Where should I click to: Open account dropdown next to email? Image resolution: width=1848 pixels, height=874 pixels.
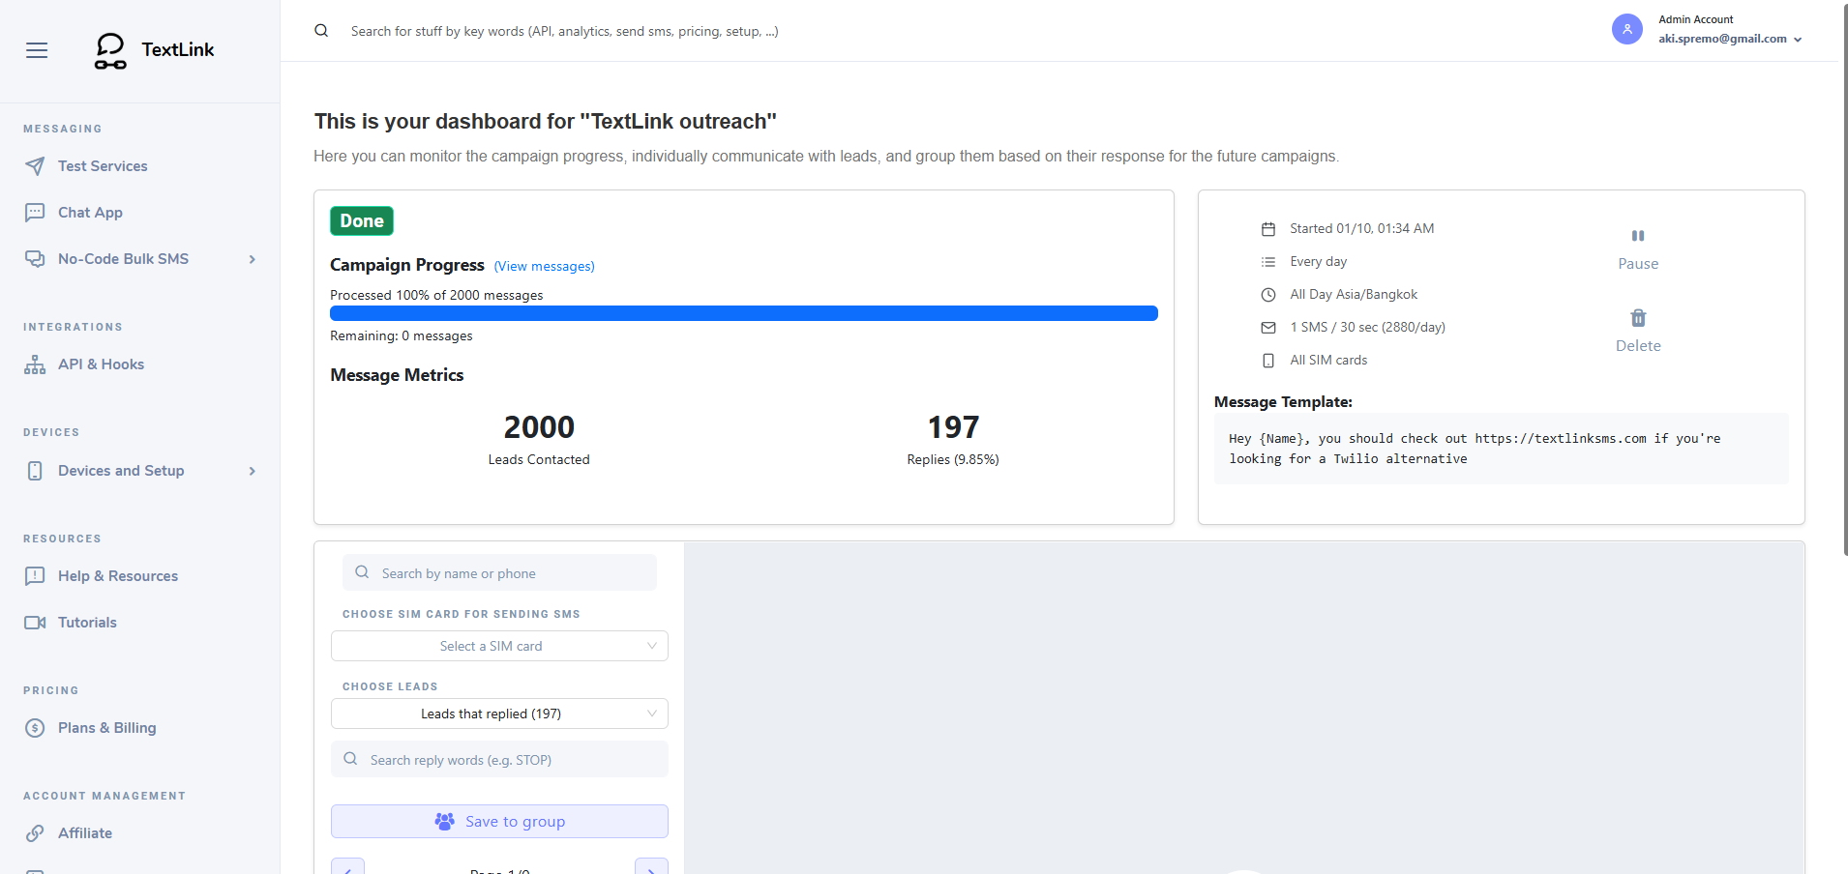click(x=1798, y=40)
